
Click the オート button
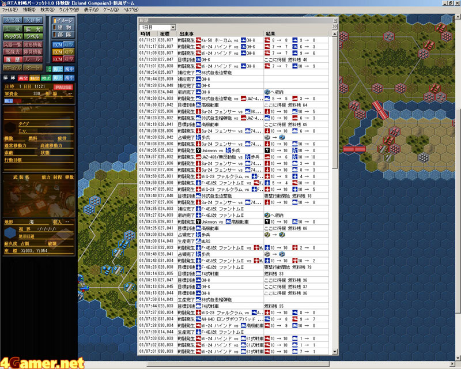tap(33, 67)
